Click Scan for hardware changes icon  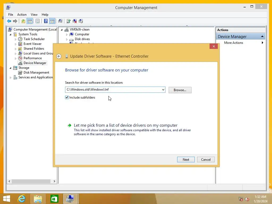point(60,21)
